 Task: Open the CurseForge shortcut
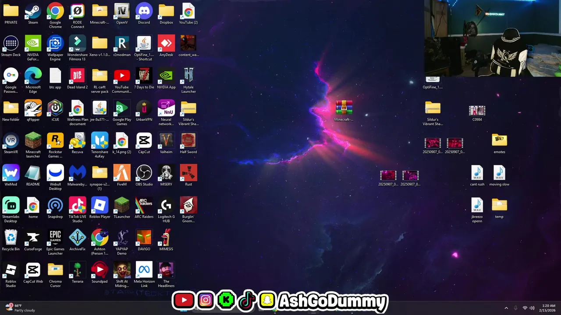pos(33,240)
